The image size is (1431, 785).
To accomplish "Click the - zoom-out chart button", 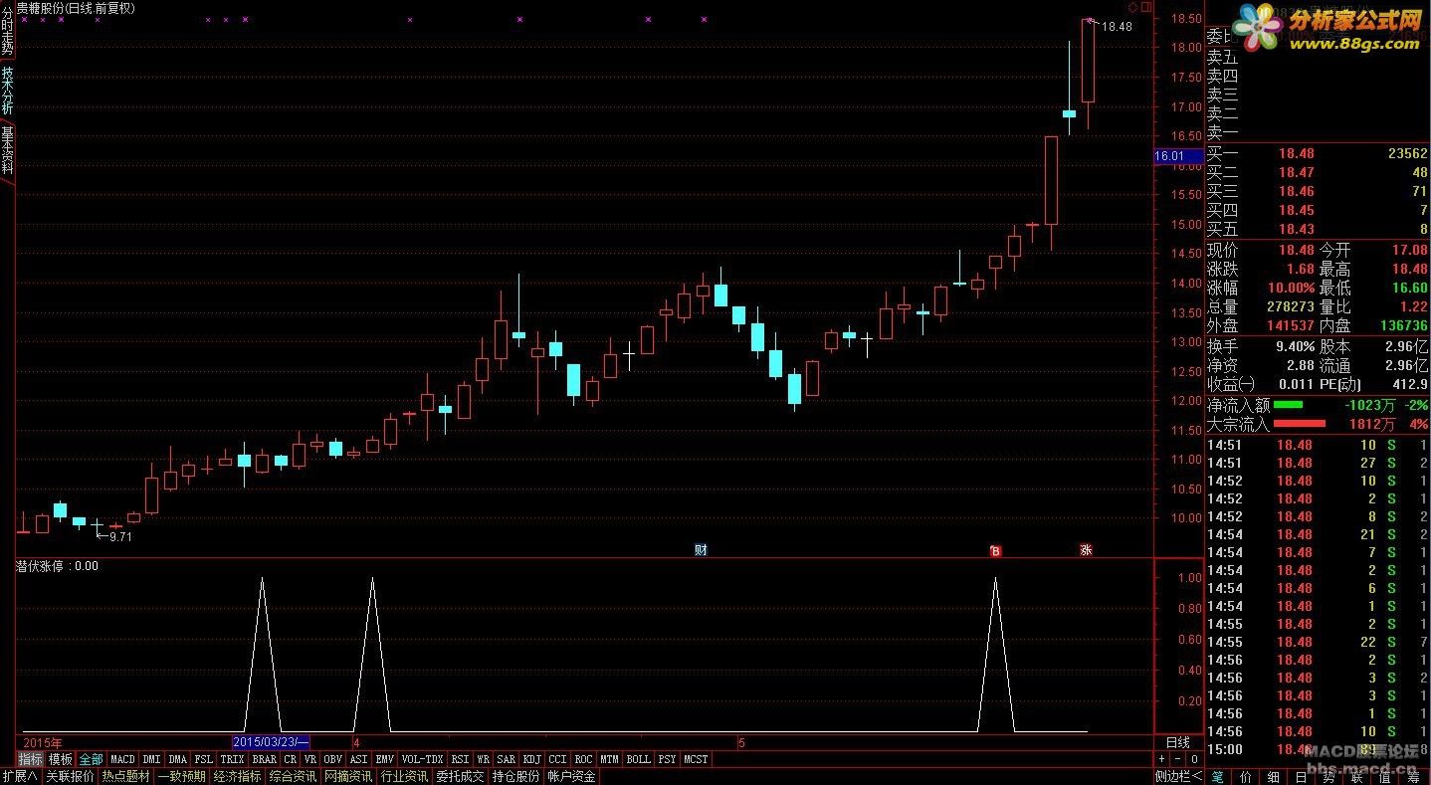I will click(1177, 759).
